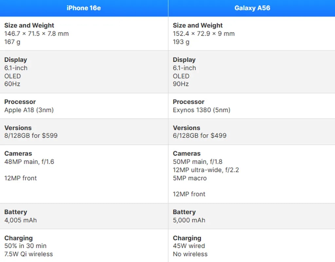This screenshot has height=262, width=335.
Task: Click the 4,005 mAh battery value
Action: (21, 220)
